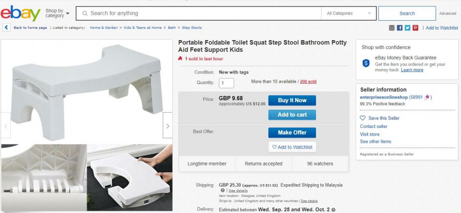The height and width of the screenshot is (213, 461).
Task: Show next product image arrow
Action: (x=167, y=126)
